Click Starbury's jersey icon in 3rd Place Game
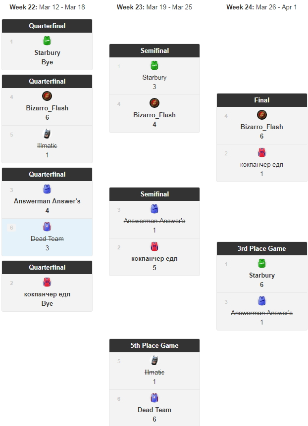The height and width of the screenshot is (426, 308). pyautogui.click(x=262, y=264)
